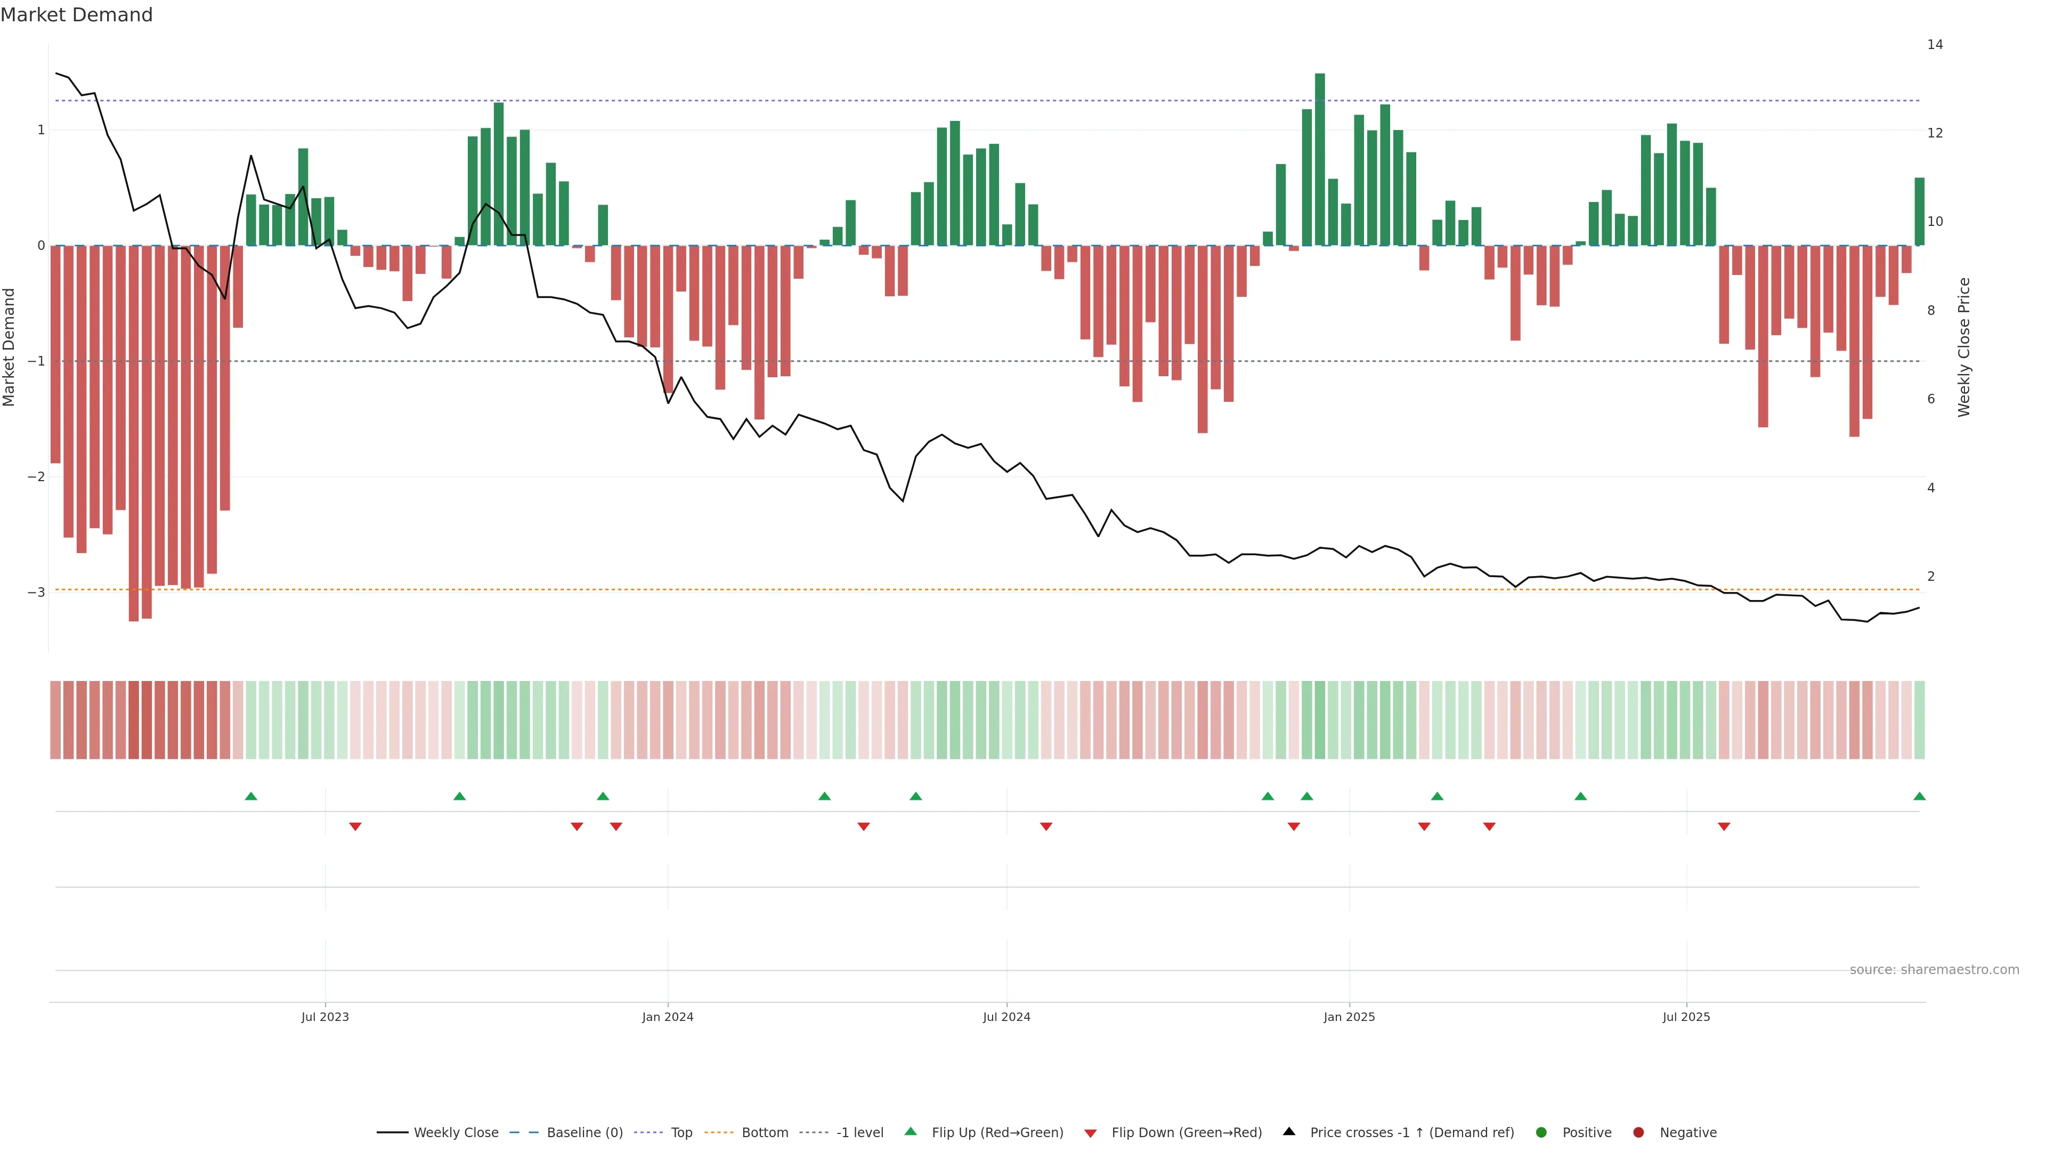Click the Jul 2025 x-axis label
This screenshot has width=2046, height=1151.
pyautogui.click(x=1686, y=1017)
